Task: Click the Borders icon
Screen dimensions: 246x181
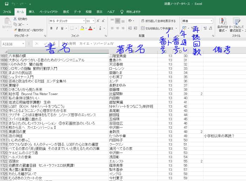Action: [x=72, y=28]
